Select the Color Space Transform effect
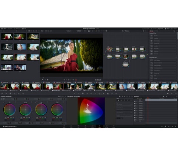 163,68
